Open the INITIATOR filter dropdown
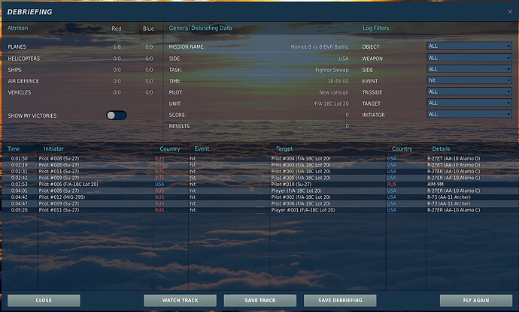The image size is (519, 312). pyautogui.click(x=469, y=115)
